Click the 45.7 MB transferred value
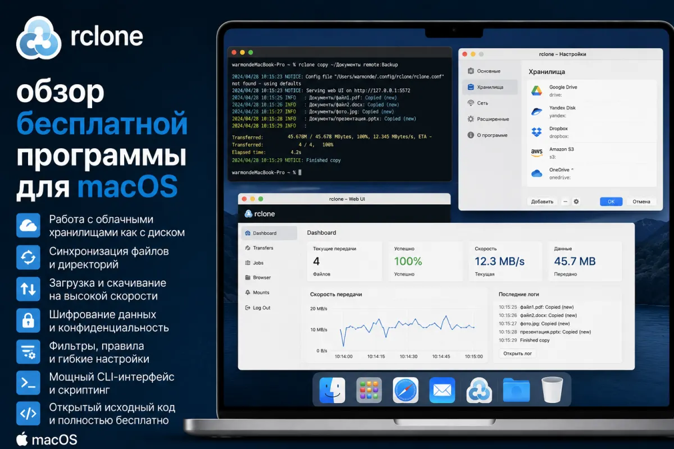Screen dimensions: 674x449 pyautogui.click(x=575, y=261)
